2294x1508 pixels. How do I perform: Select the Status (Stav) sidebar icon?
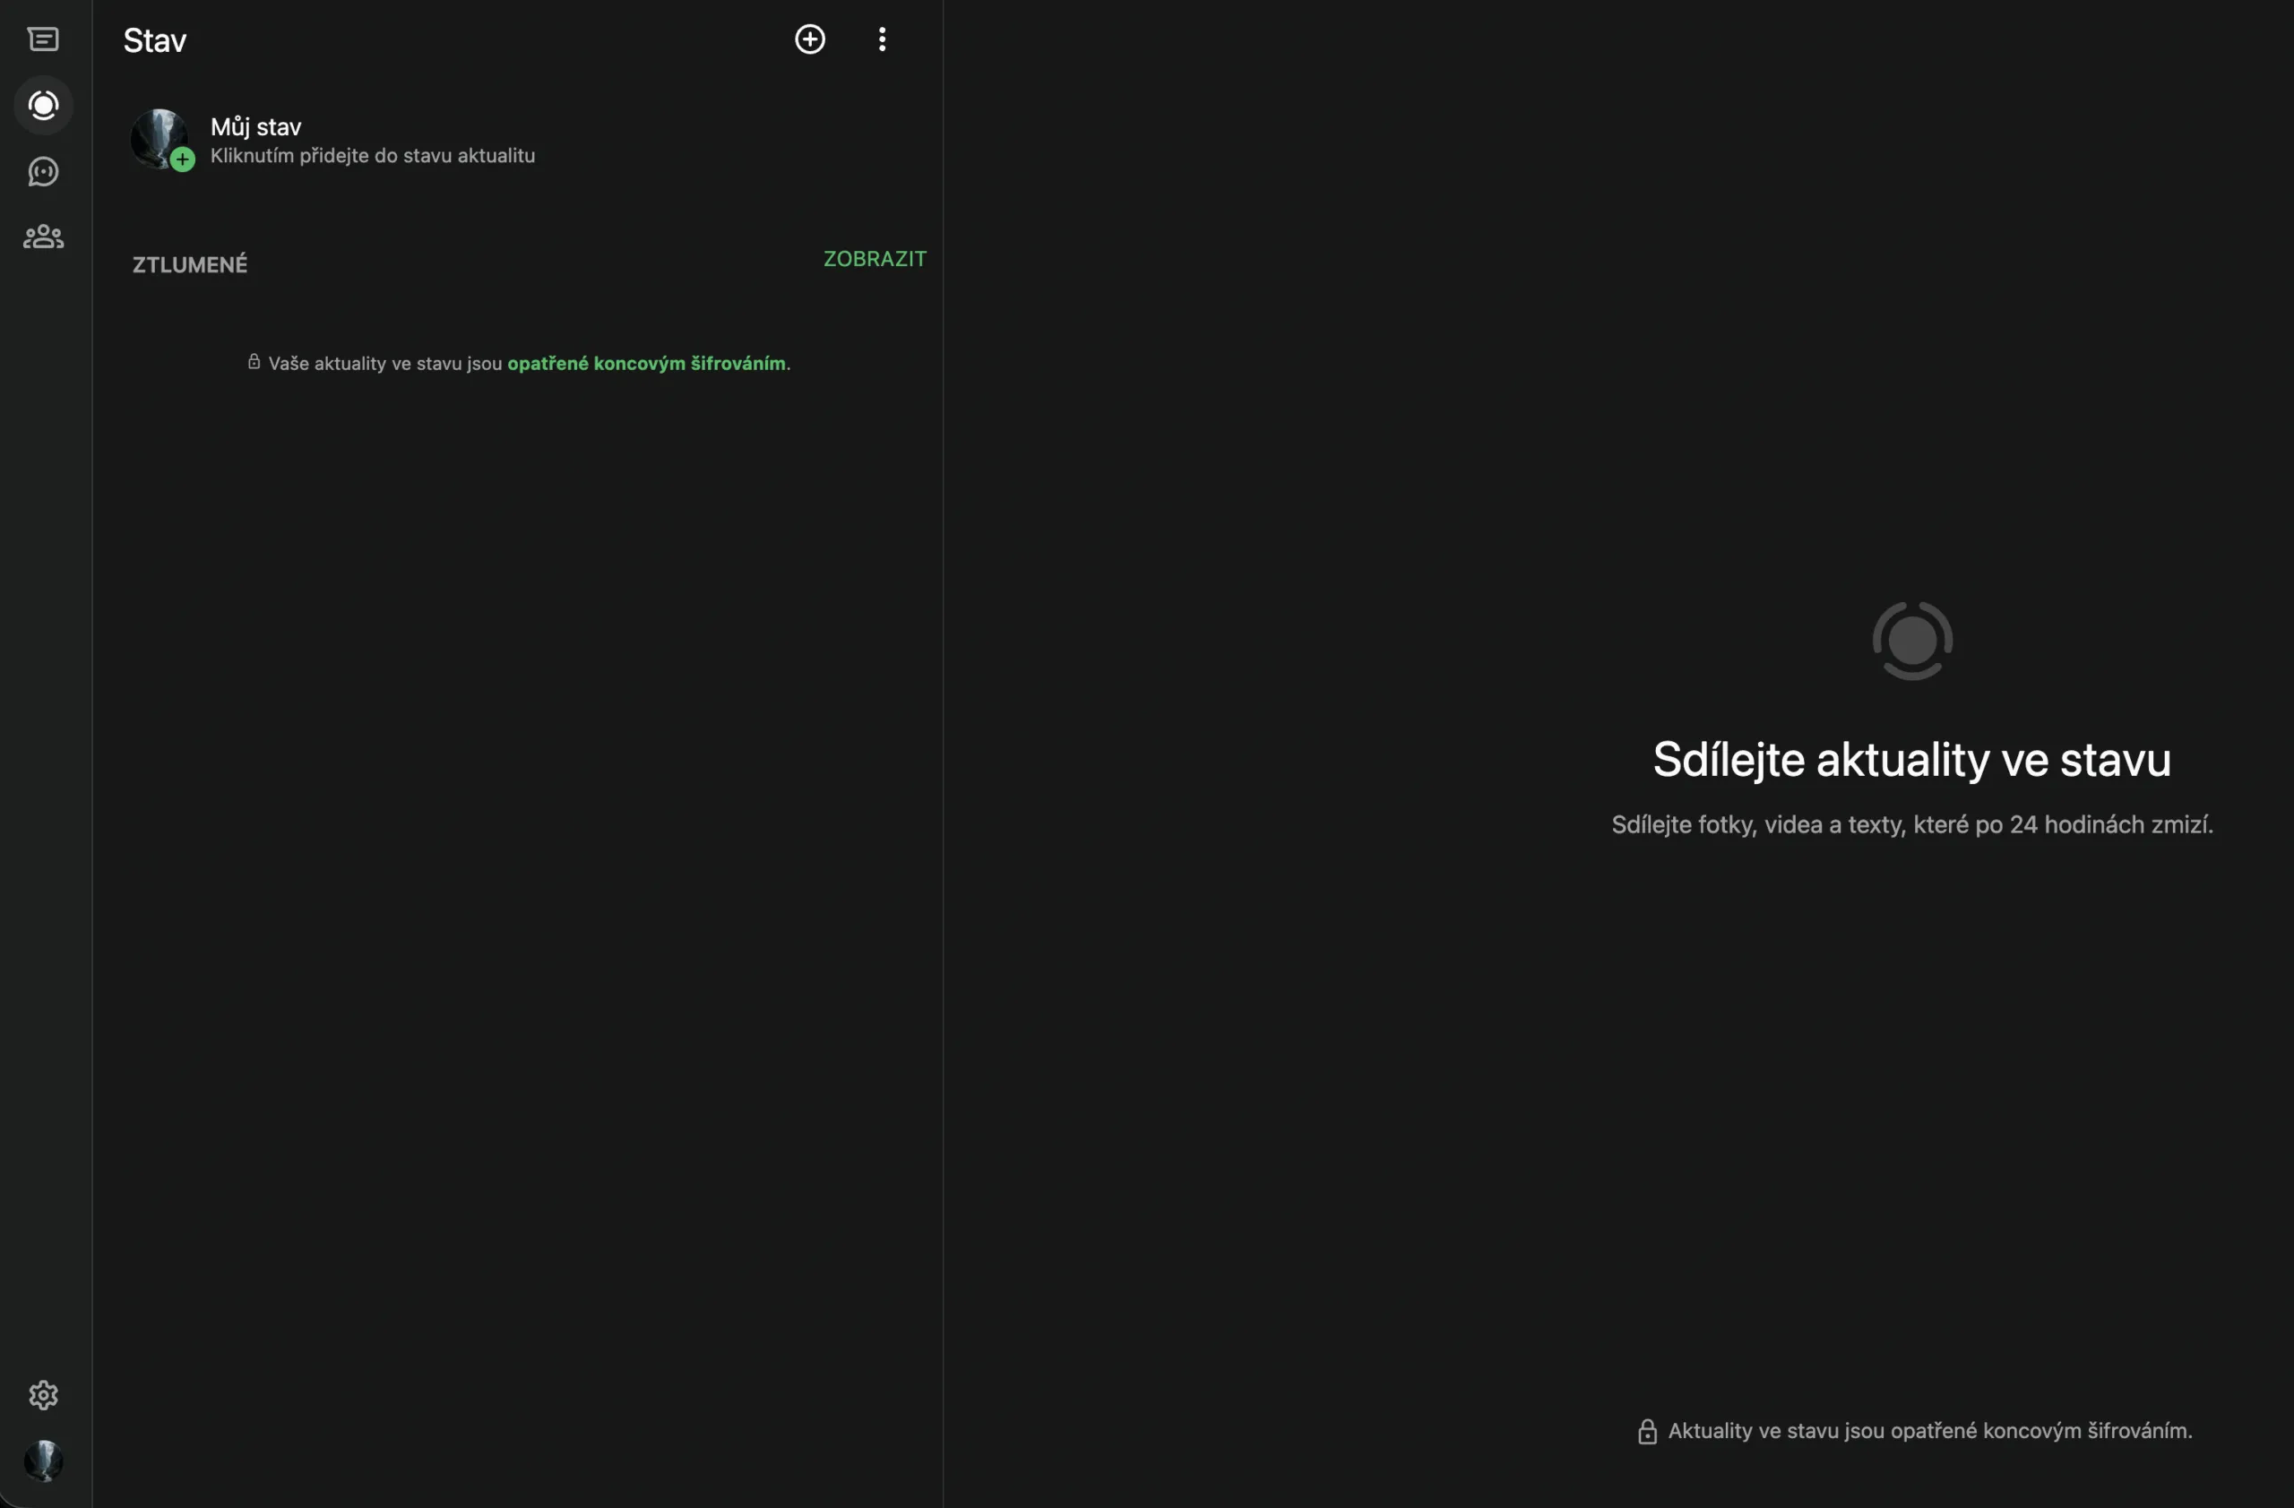coord(43,105)
